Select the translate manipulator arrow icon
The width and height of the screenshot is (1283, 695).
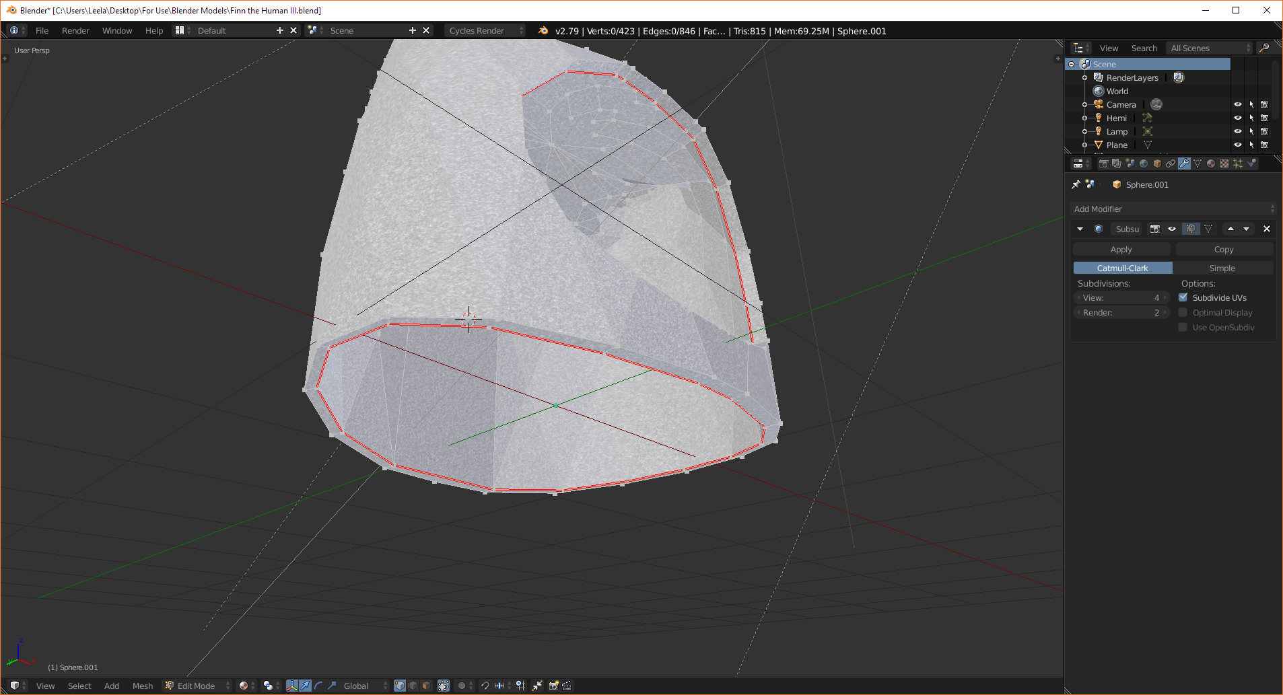305,686
